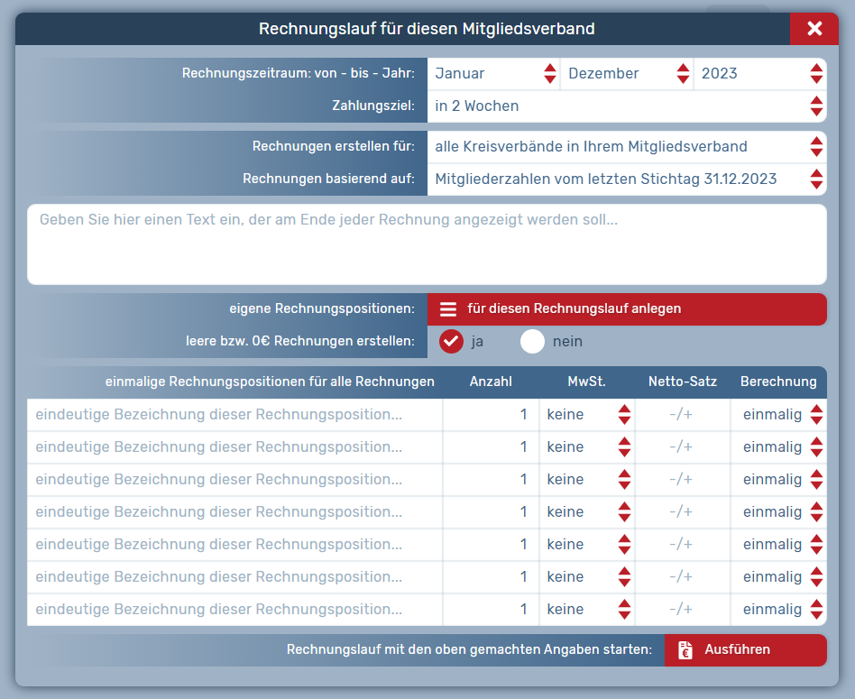Click the euro document icon beside Ausführen

[x=685, y=649]
